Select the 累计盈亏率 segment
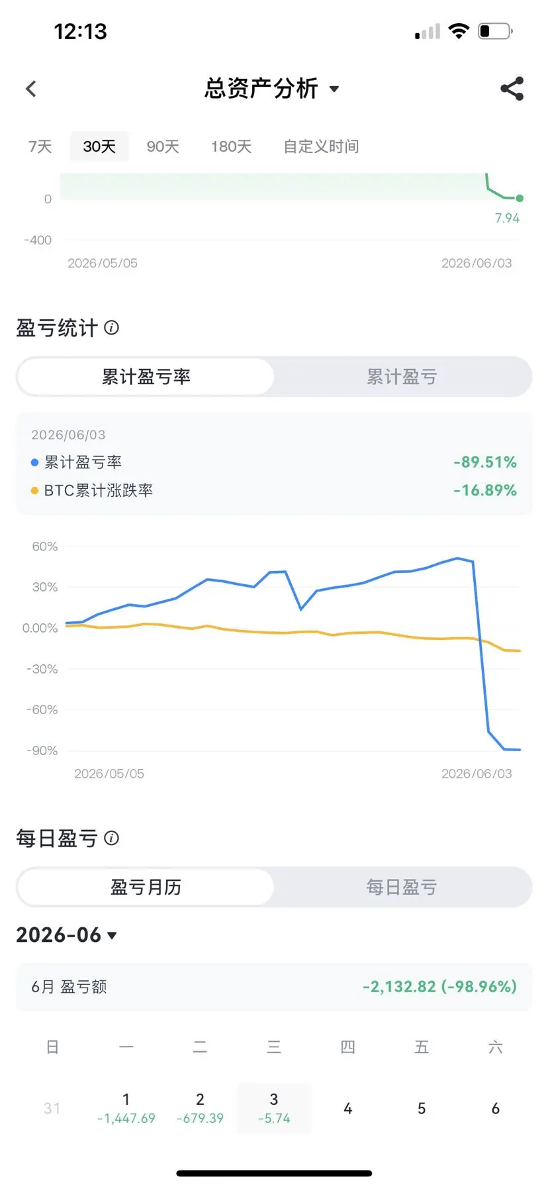Screen dimensions: 548x1187 [146, 377]
